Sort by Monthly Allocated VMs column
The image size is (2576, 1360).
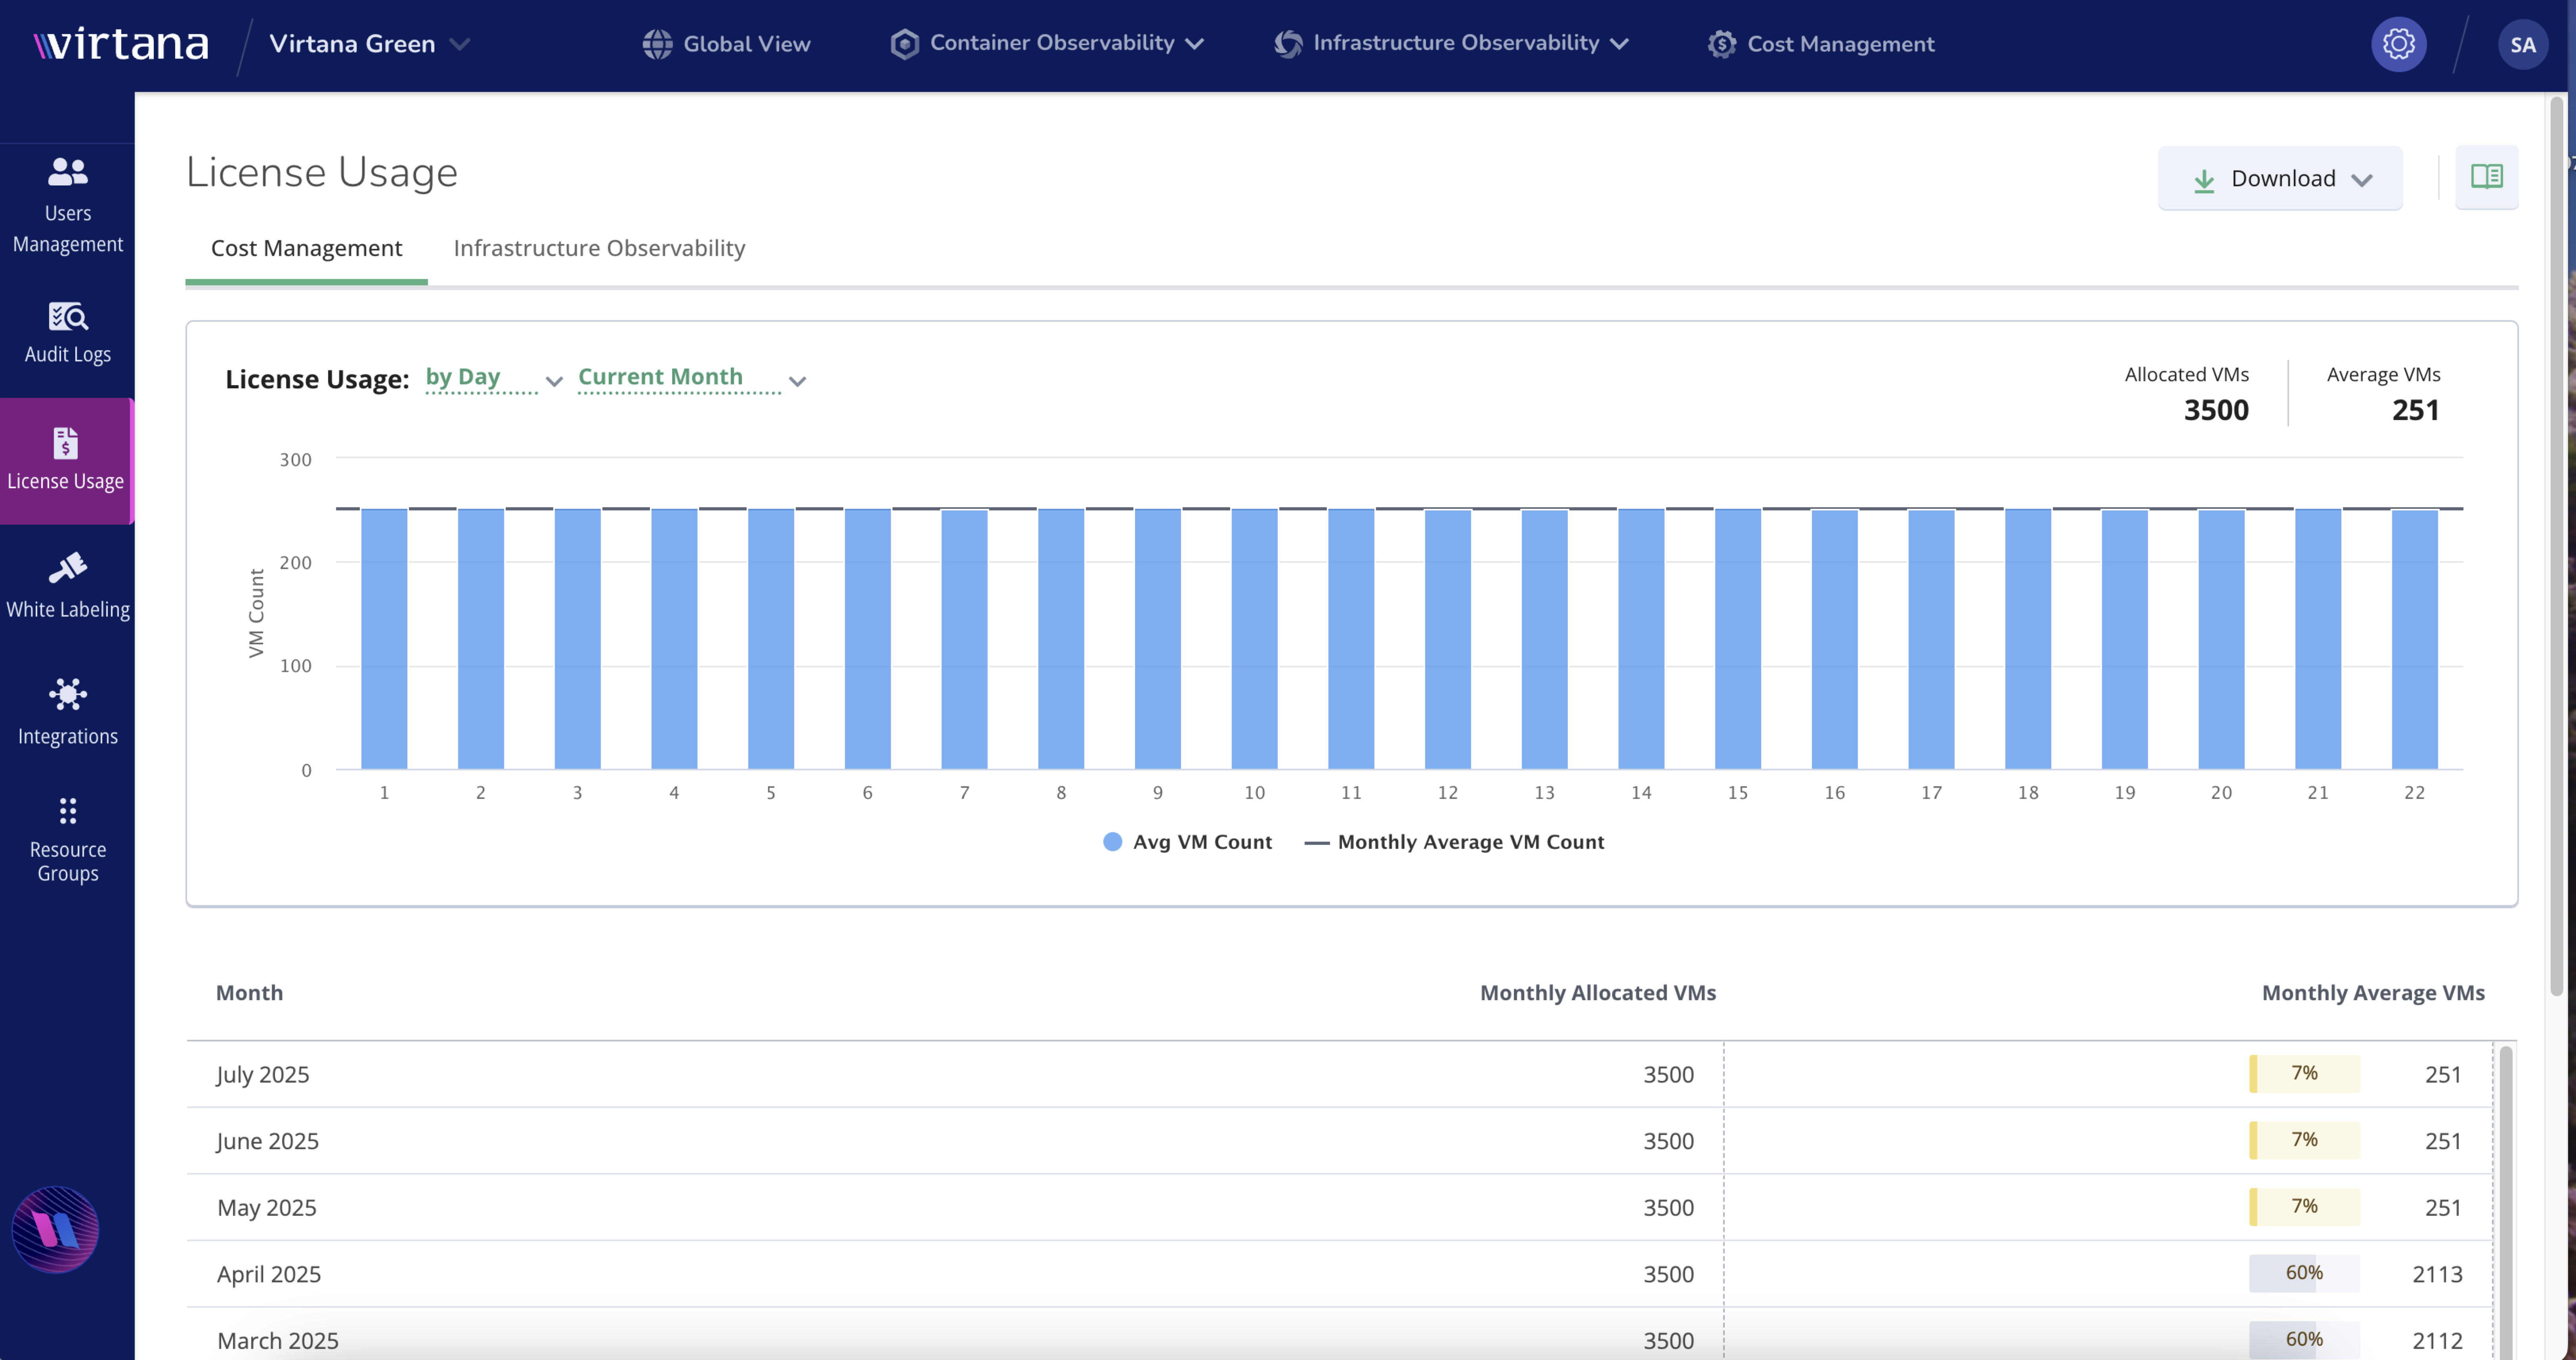[1598, 993]
